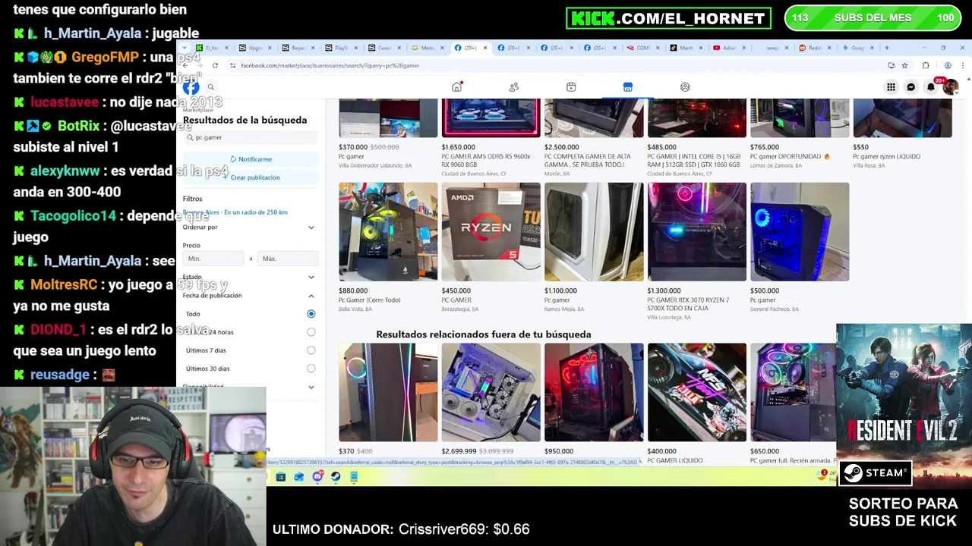972x546 pixels.
Task: Bookmark the page with the star icon
Action: click(904, 65)
